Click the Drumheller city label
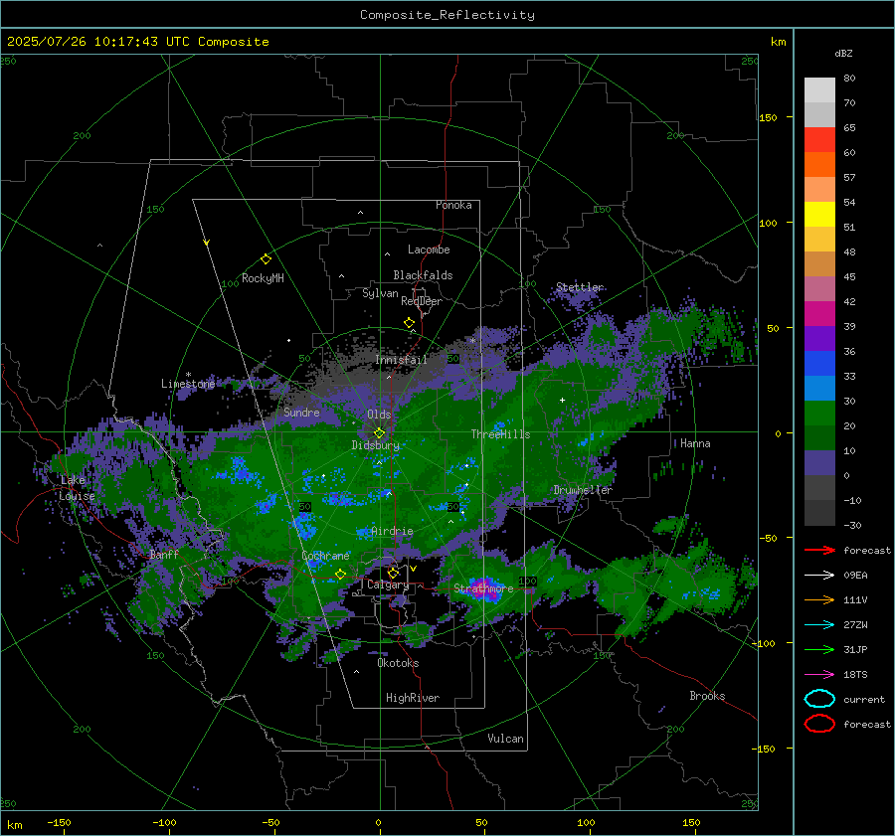The height and width of the screenshot is (836, 895). pyautogui.click(x=583, y=490)
